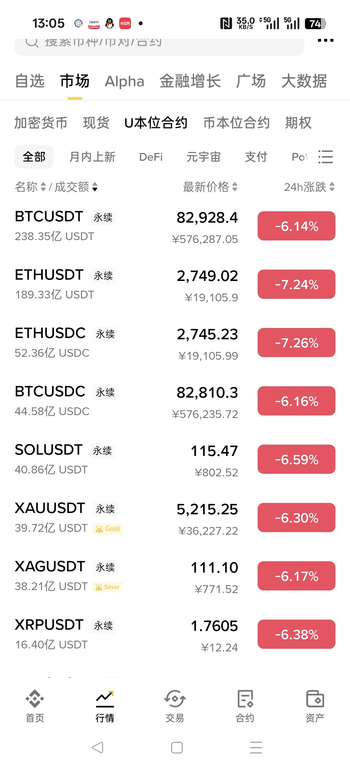Tap the Android back navigation button
This screenshot has height=769, width=350.
(98, 748)
